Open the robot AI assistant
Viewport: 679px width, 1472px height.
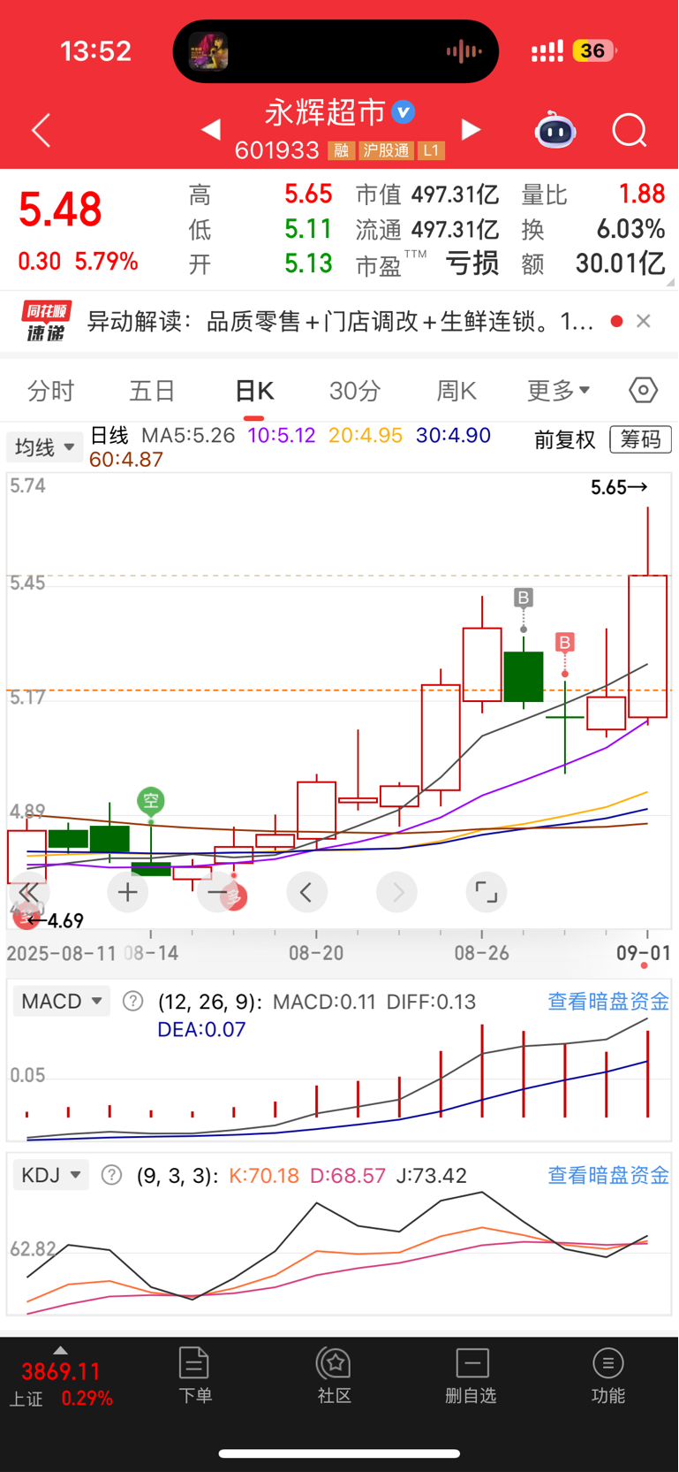pyautogui.click(x=555, y=131)
